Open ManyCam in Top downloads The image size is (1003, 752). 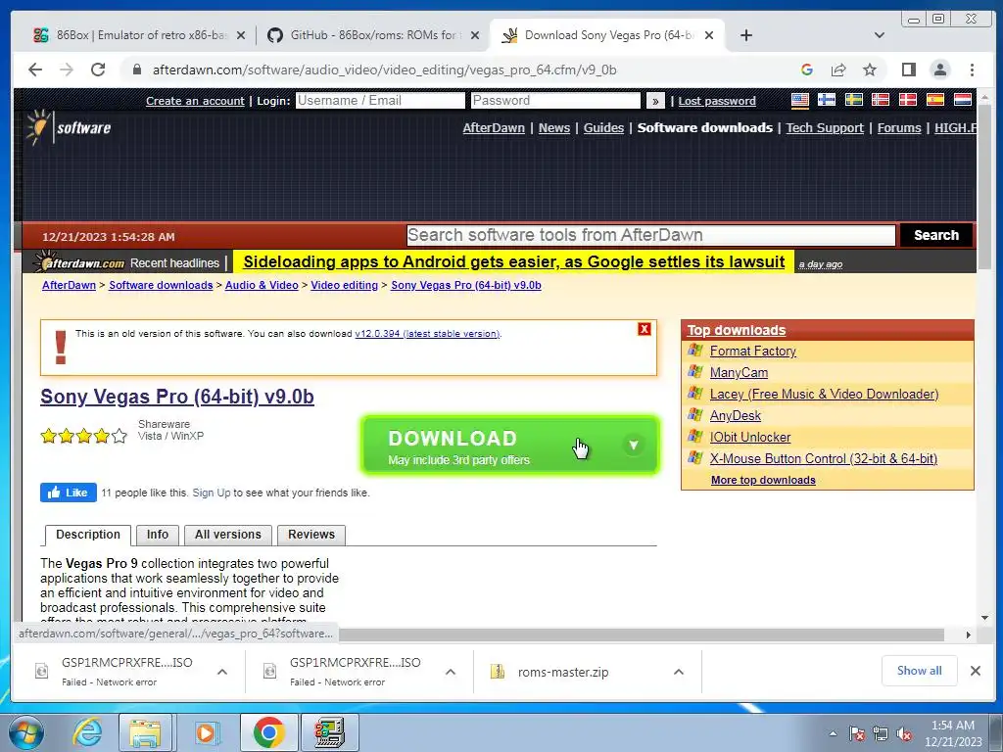click(739, 373)
